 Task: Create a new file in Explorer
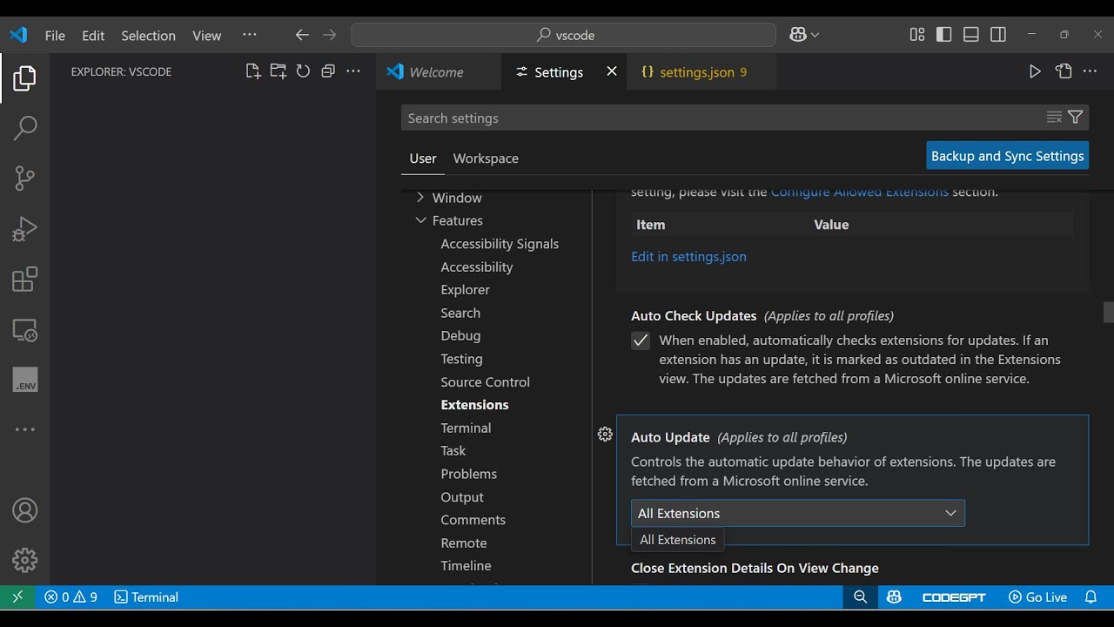pos(253,71)
